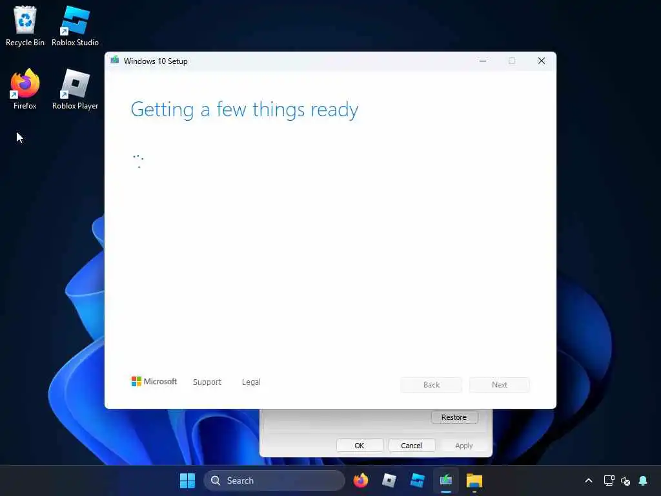The height and width of the screenshot is (496, 661).
Task: Open File Explorer from the taskbar
Action: [x=474, y=480]
